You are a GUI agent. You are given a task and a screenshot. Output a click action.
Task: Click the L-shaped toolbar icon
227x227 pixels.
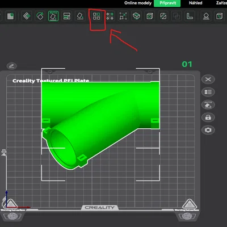point(190,16)
